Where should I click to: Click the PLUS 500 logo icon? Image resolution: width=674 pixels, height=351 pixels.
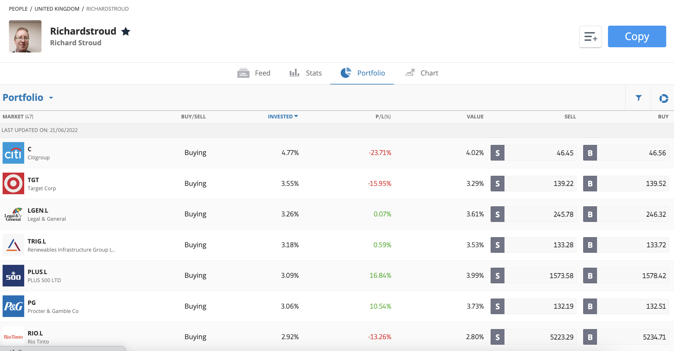[x=13, y=275]
